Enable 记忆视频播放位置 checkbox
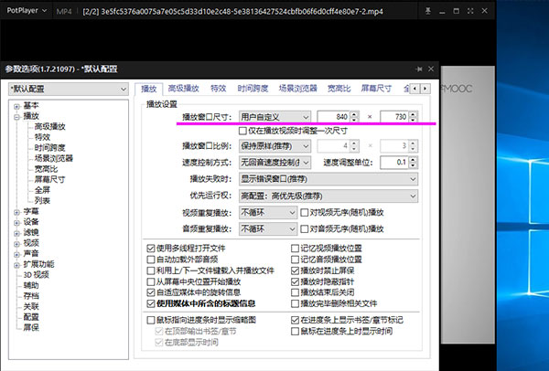The height and width of the screenshot is (371, 549). point(295,248)
